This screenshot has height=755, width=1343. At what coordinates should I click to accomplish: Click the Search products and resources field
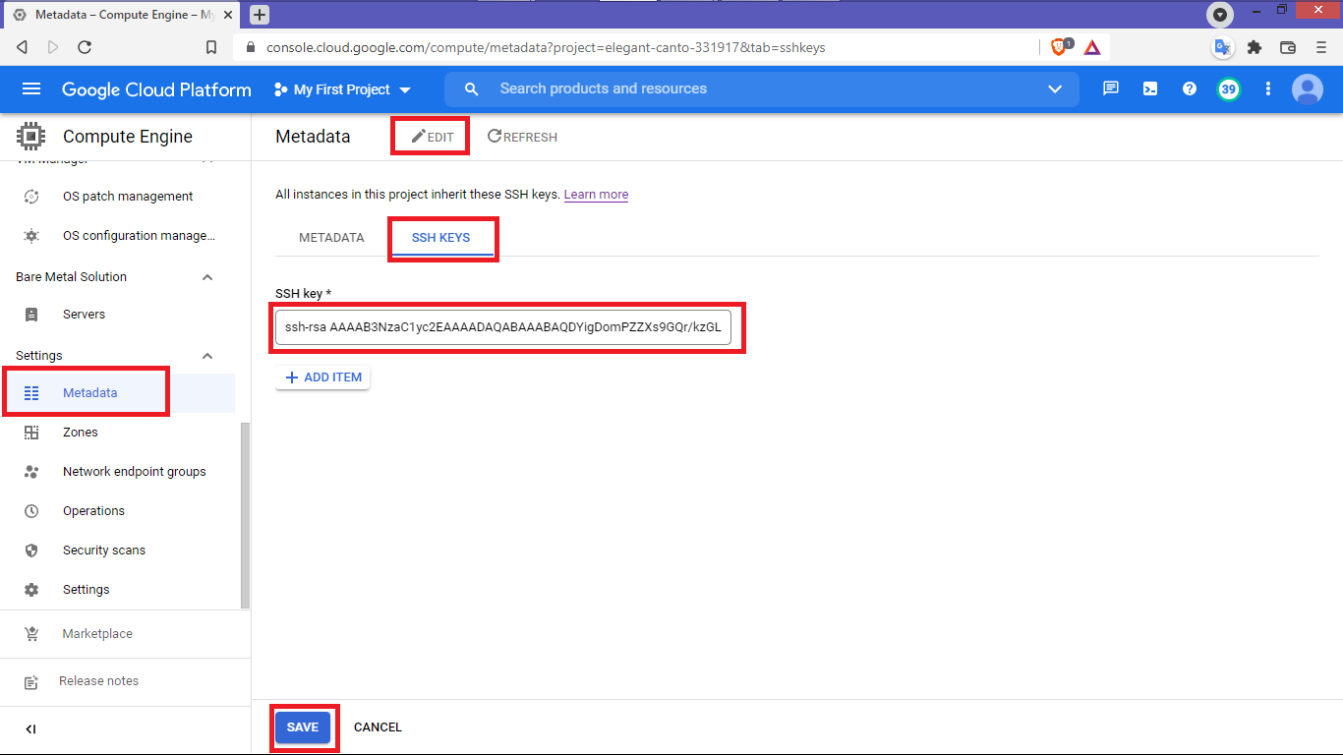[762, 89]
